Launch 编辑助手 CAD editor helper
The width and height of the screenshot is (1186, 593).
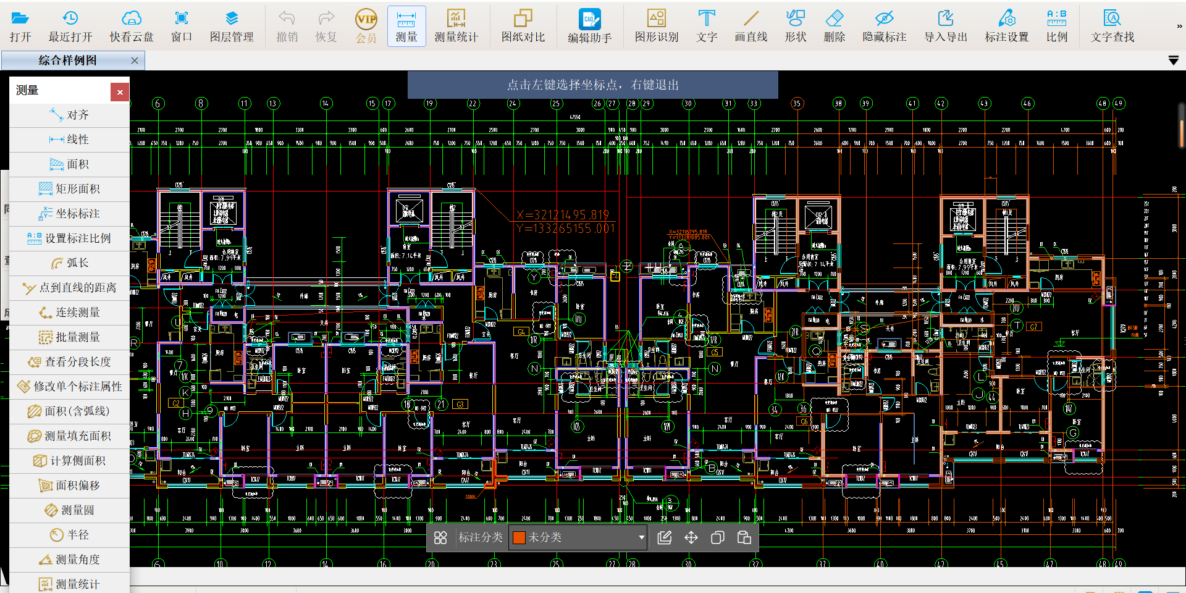pyautogui.click(x=589, y=27)
